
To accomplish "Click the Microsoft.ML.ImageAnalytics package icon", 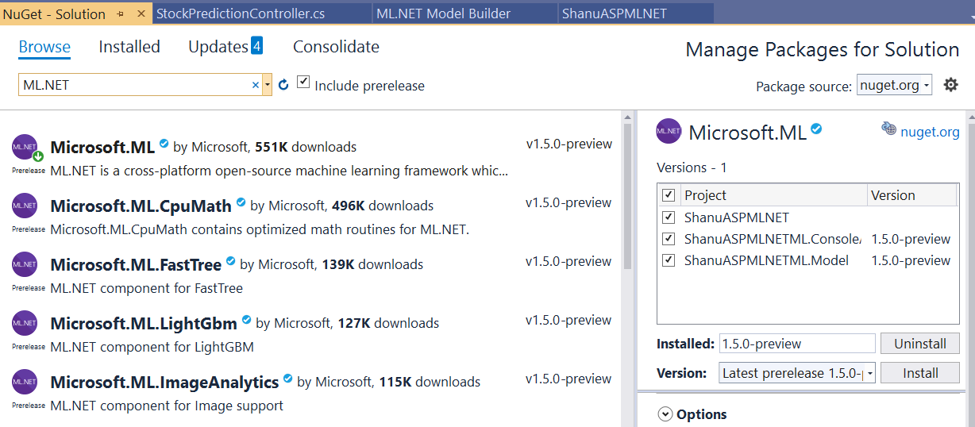I will point(25,382).
